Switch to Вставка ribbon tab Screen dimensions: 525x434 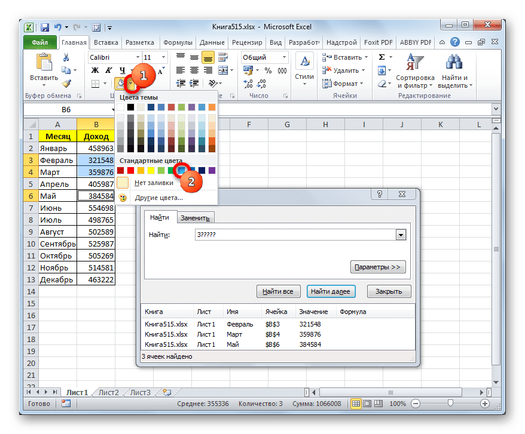[106, 42]
